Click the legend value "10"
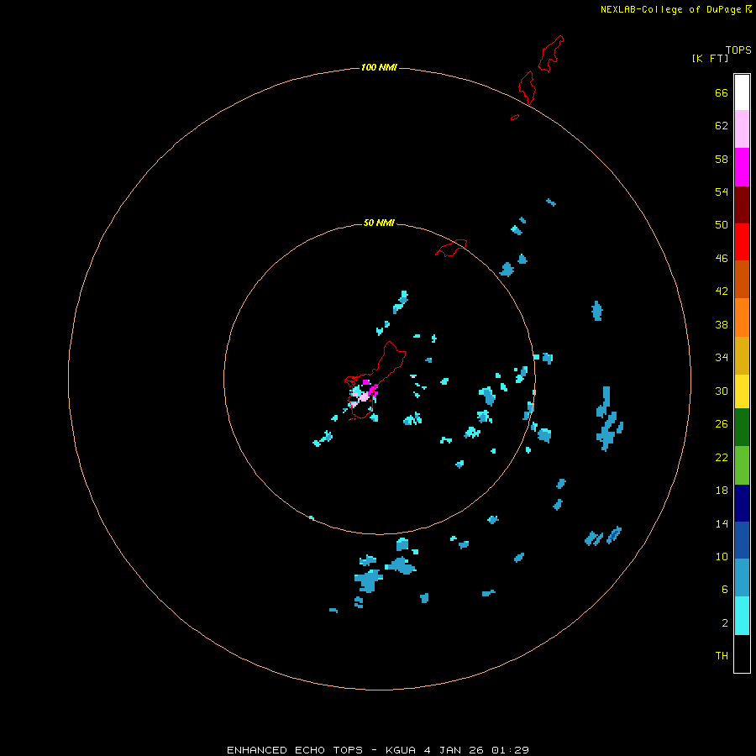 tap(722, 557)
